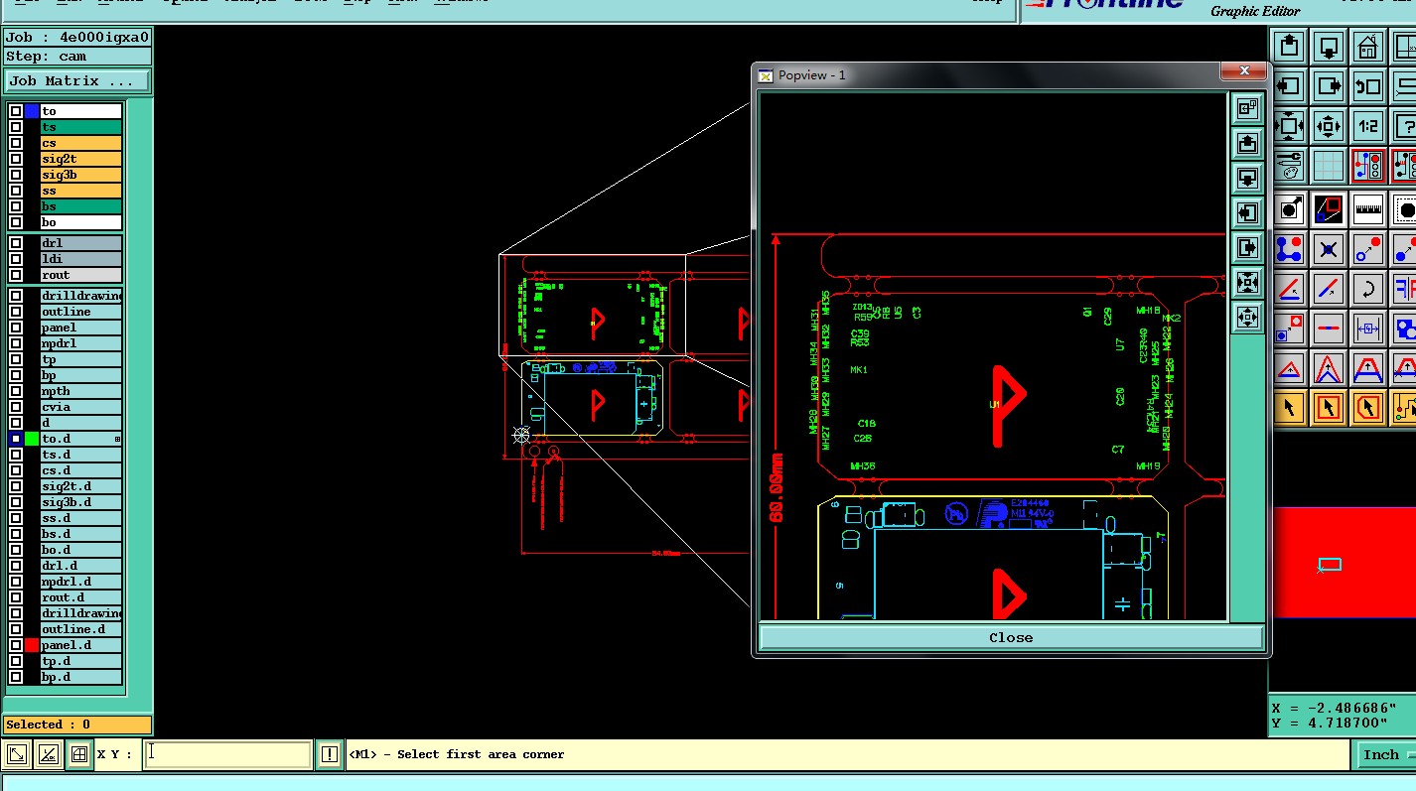Click the popview zoom-area icon with red square

(x=1329, y=209)
